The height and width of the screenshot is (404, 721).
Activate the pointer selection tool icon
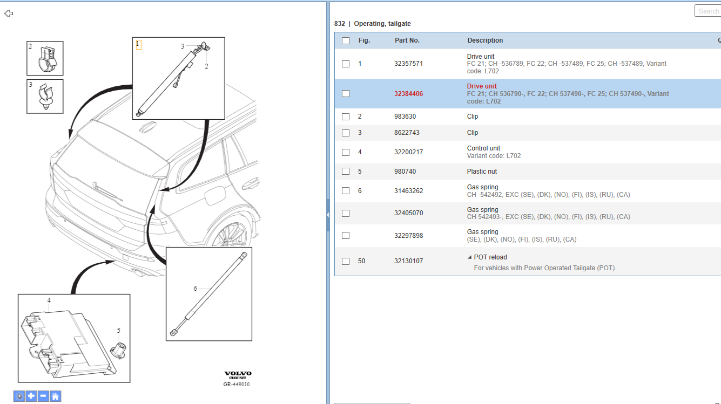[19, 396]
